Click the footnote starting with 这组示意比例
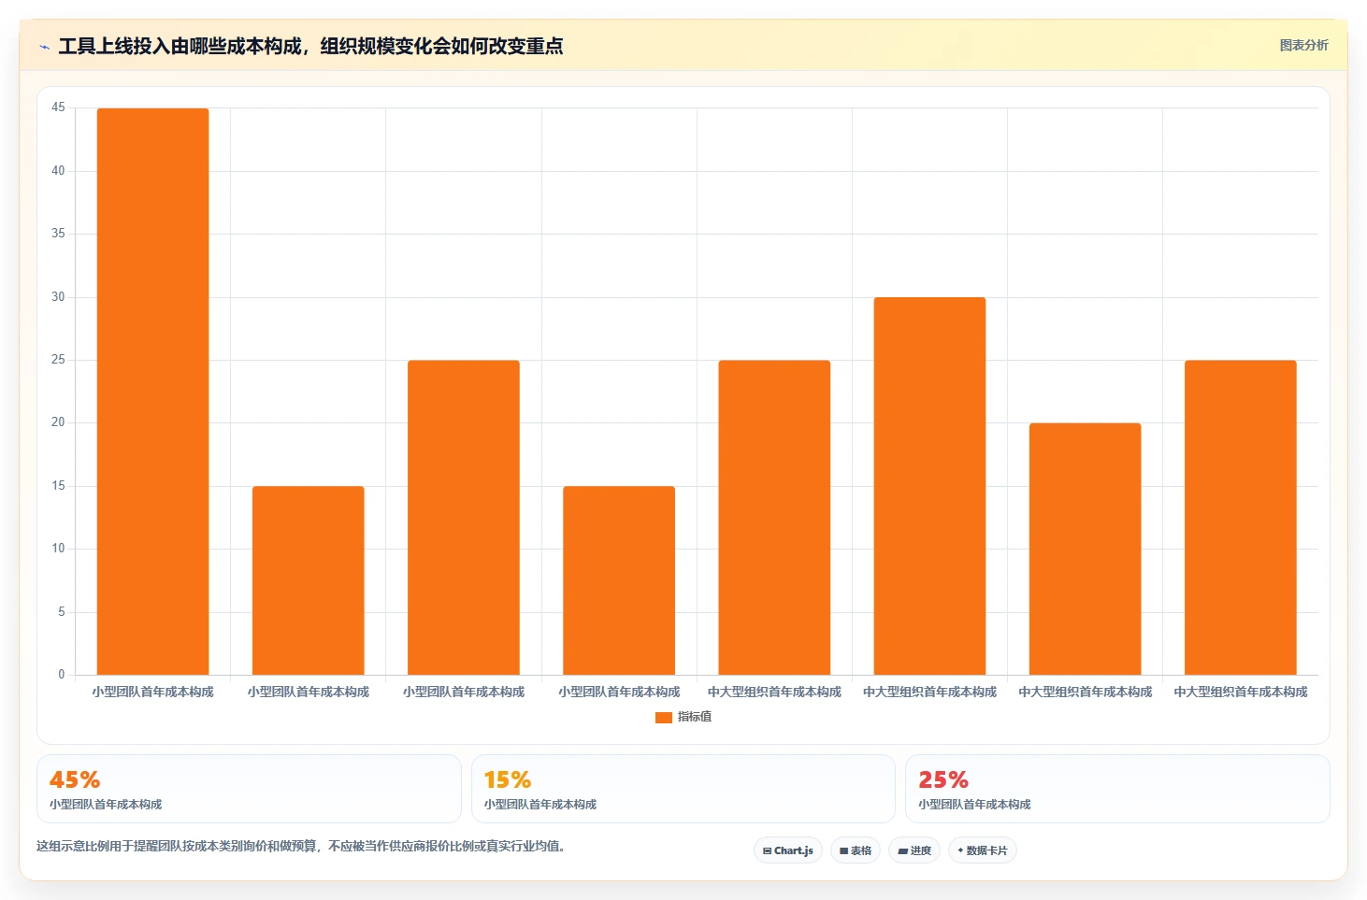This screenshot has width=1367, height=900. [301, 847]
